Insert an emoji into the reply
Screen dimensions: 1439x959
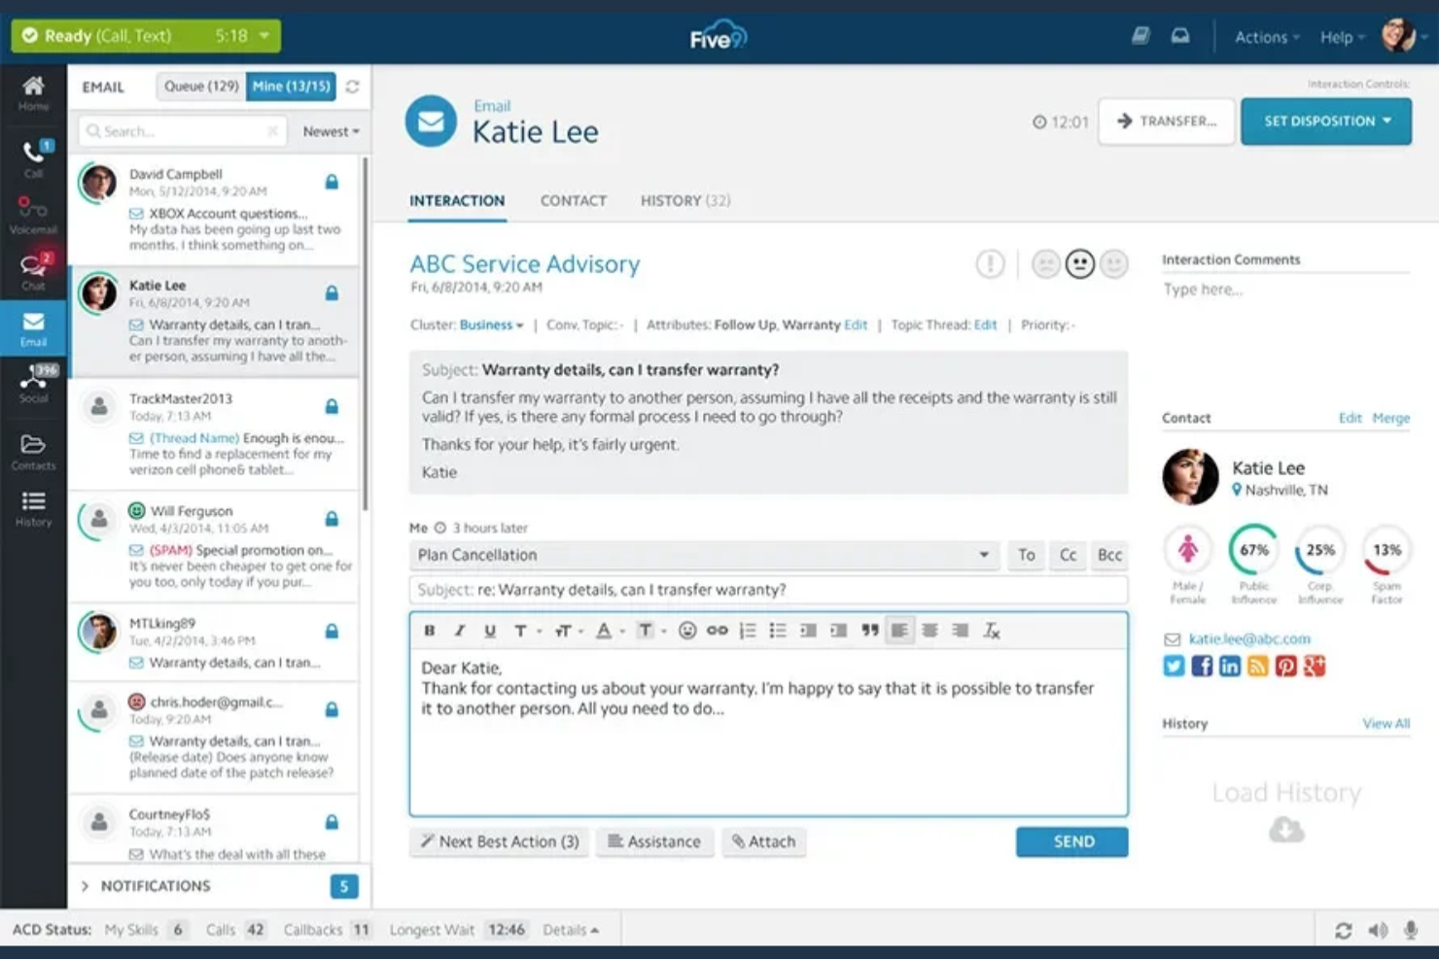688,631
